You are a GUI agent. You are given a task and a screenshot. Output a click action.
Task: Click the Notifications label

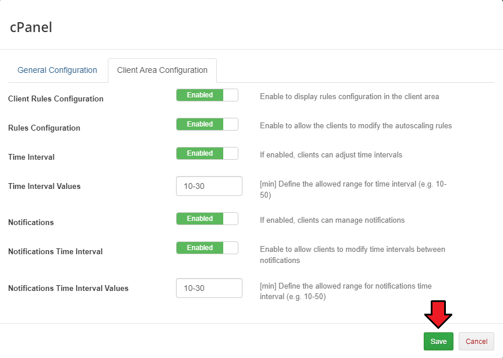(31, 222)
